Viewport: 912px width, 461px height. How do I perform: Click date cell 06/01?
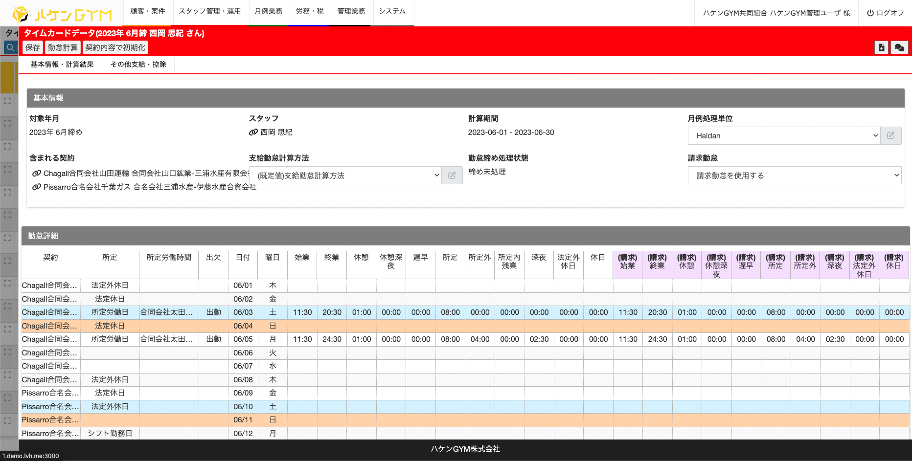(243, 285)
